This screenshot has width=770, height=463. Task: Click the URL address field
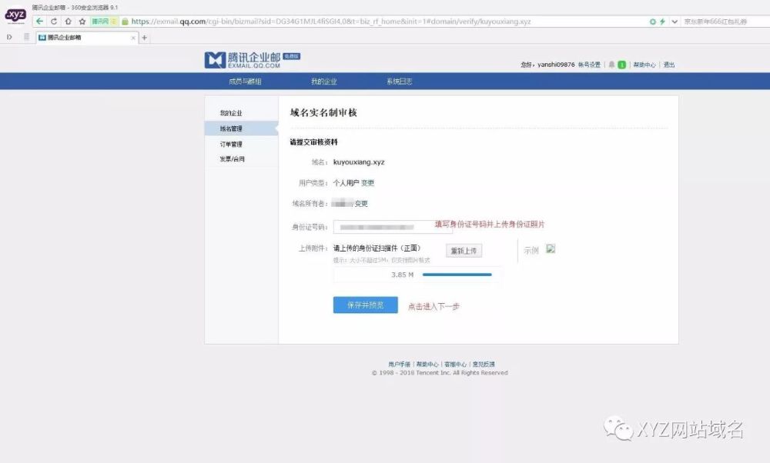[331, 22]
